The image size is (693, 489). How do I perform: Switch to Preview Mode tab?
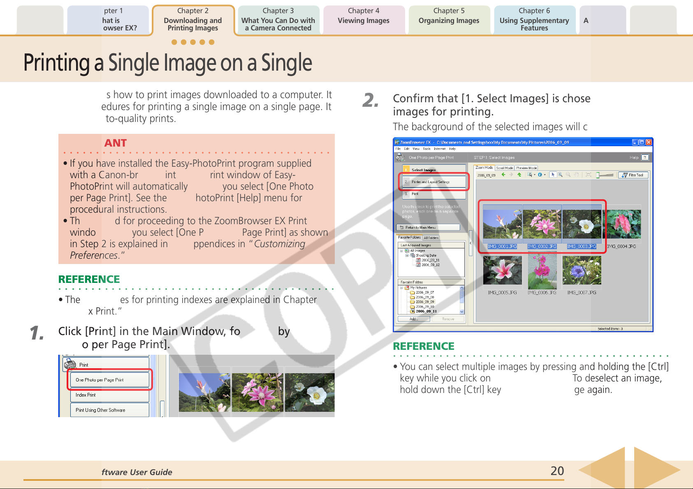click(x=526, y=168)
